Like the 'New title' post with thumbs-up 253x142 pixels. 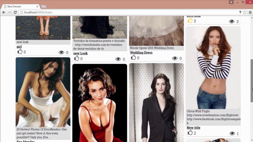coord(190,133)
